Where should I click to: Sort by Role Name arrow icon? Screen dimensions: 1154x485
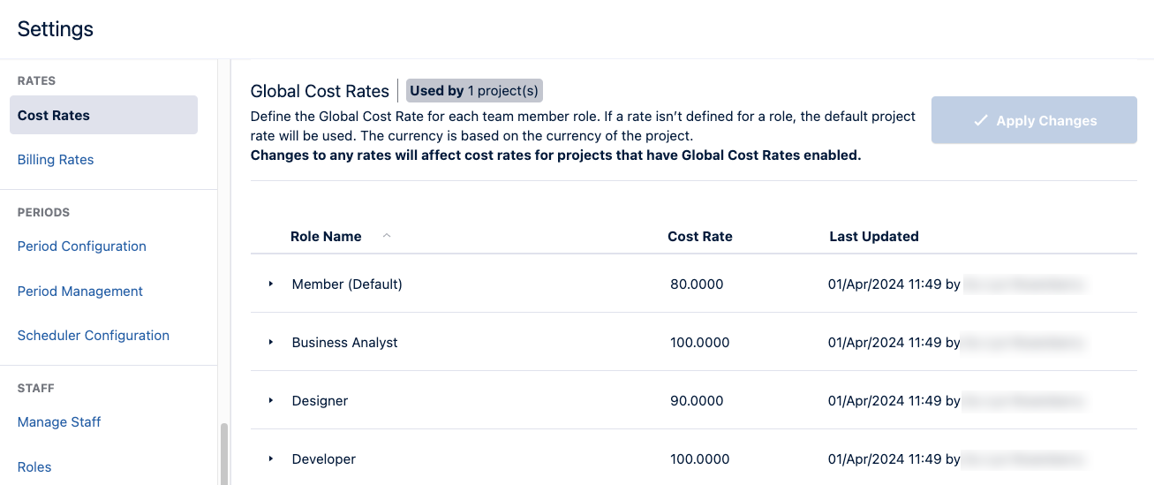click(x=386, y=236)
